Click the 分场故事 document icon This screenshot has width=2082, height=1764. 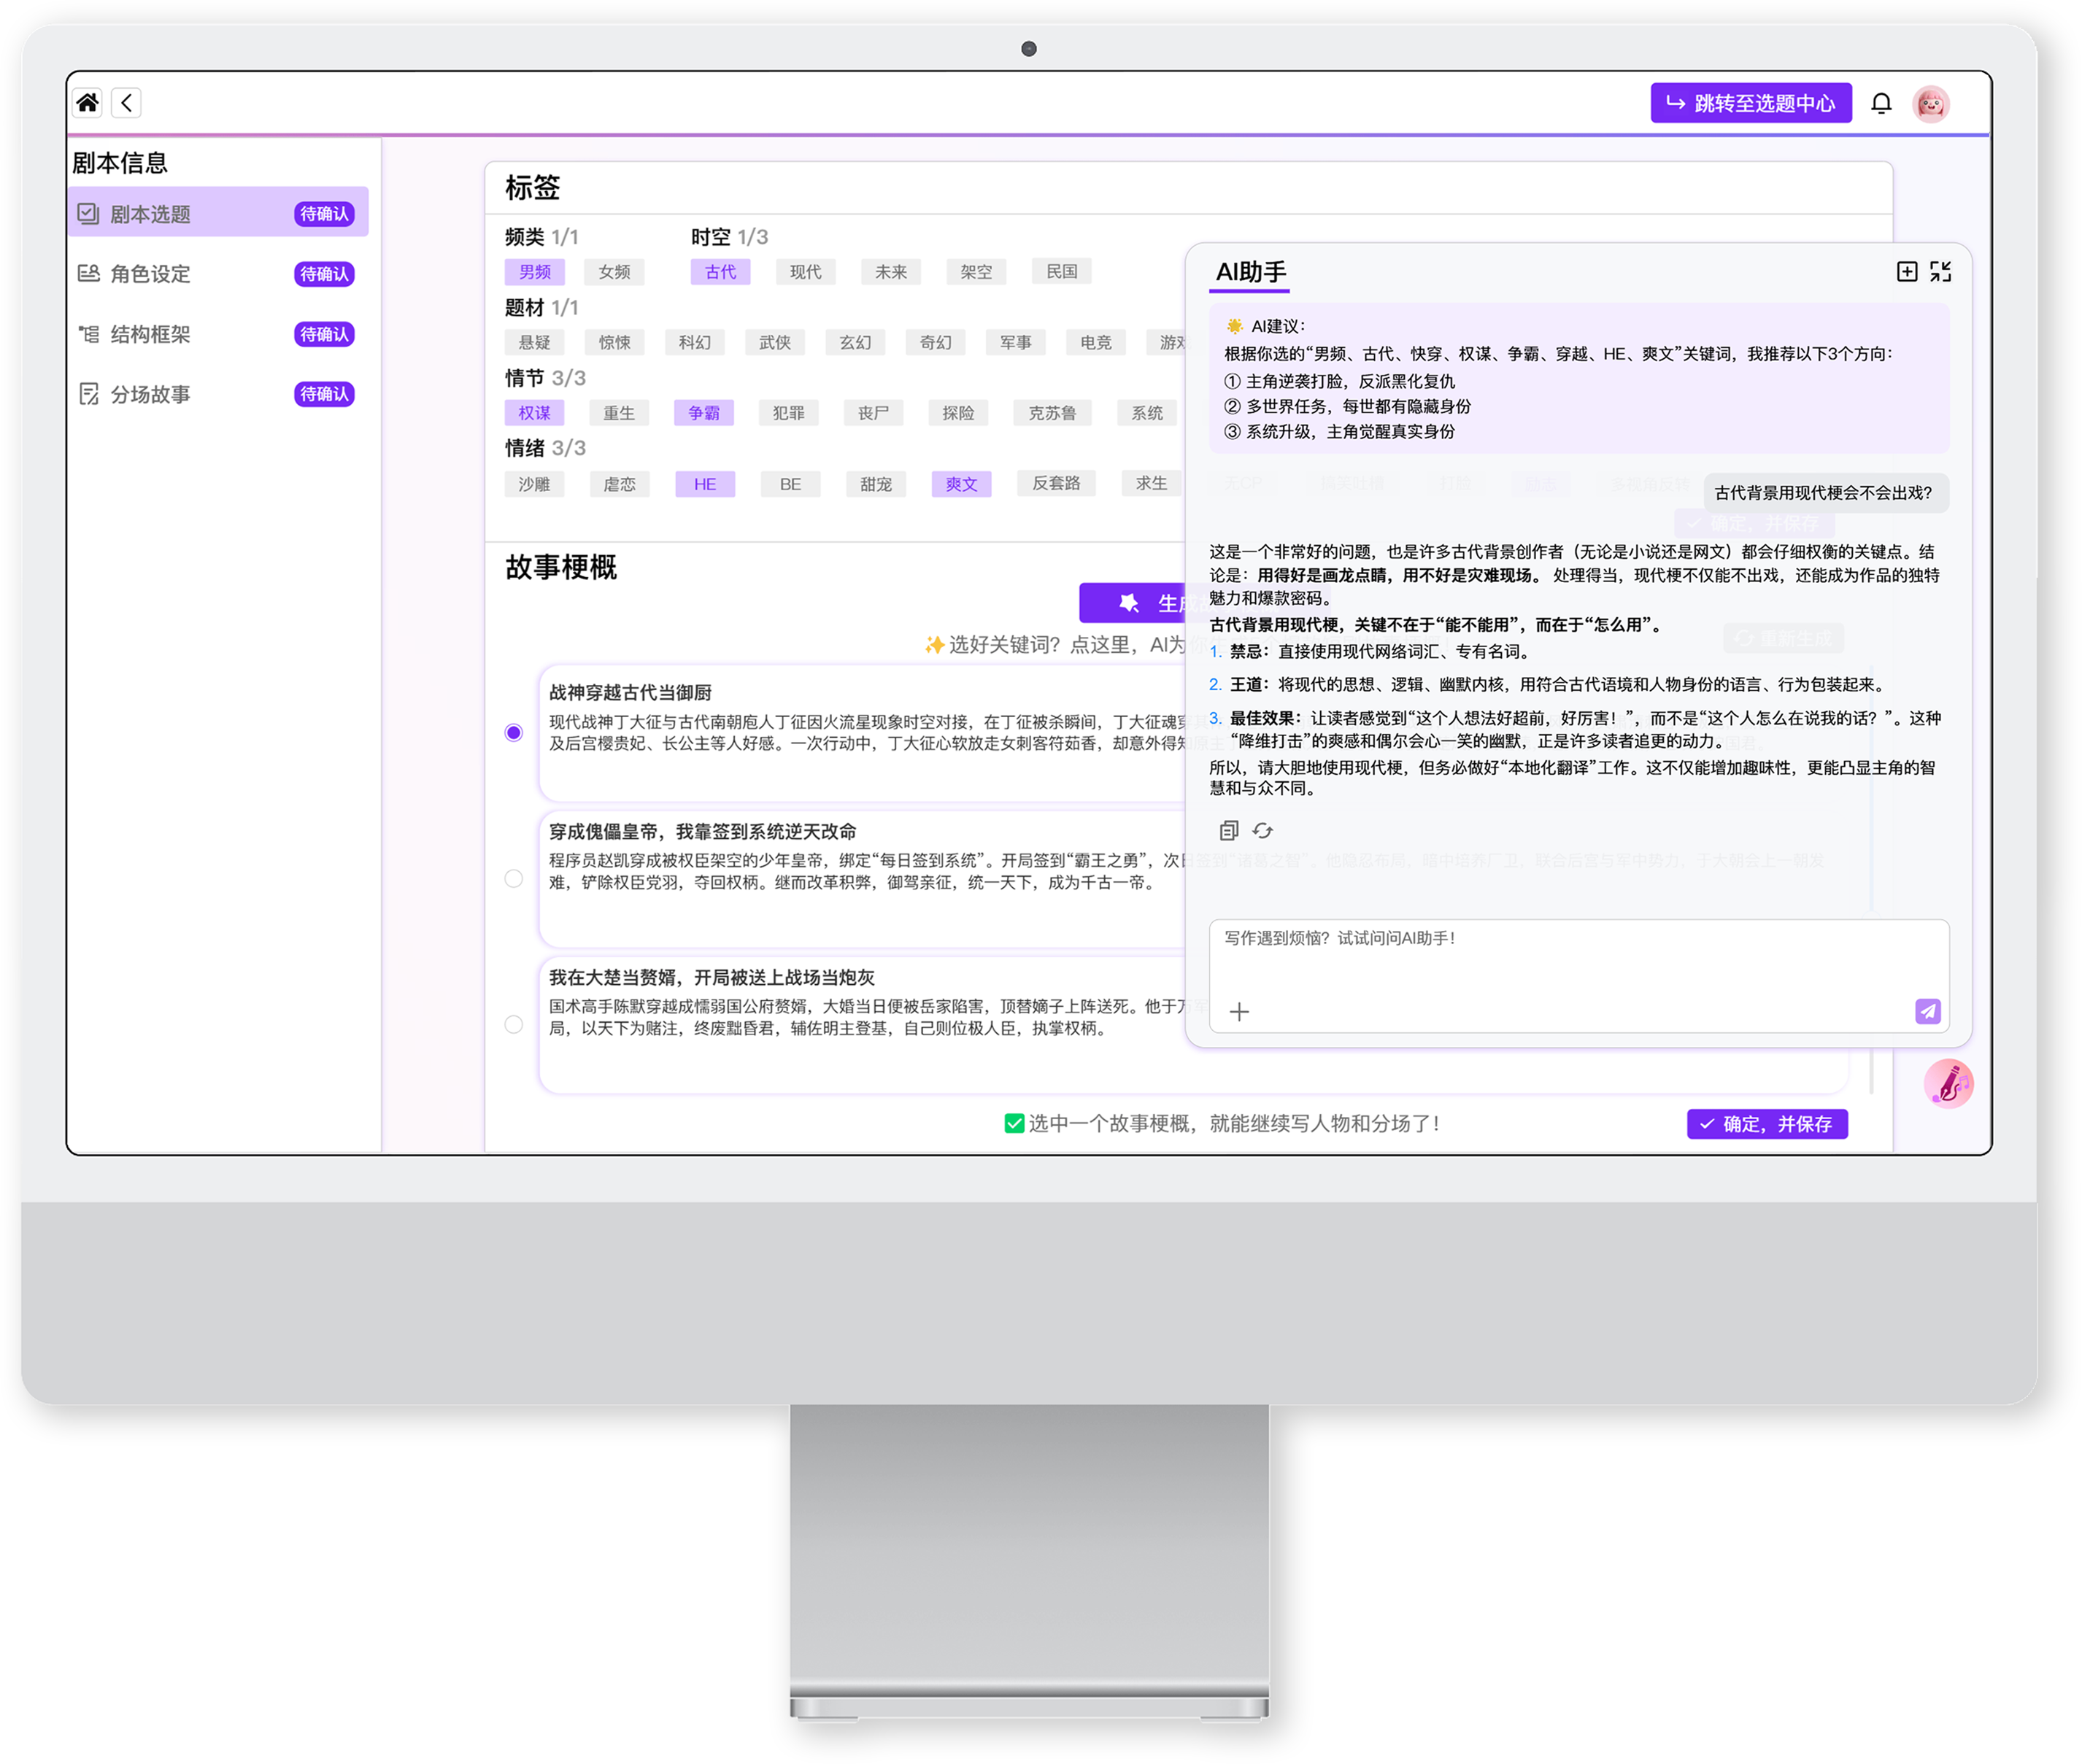89,394
